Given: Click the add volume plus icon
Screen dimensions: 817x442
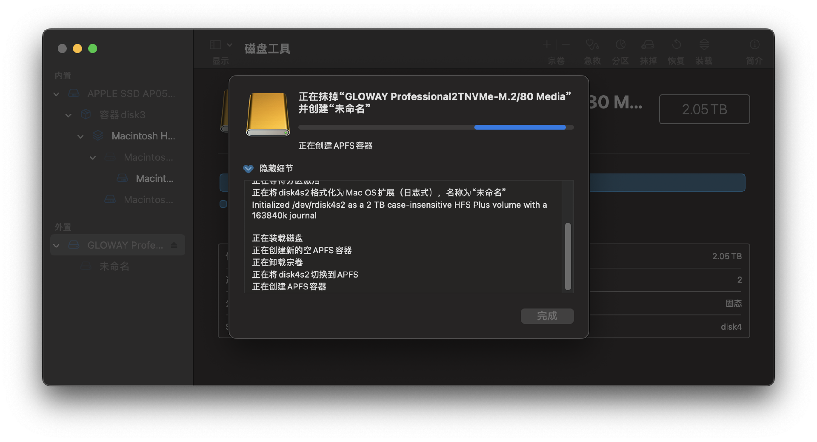Looking at the screenshot, I should point(547,44).
